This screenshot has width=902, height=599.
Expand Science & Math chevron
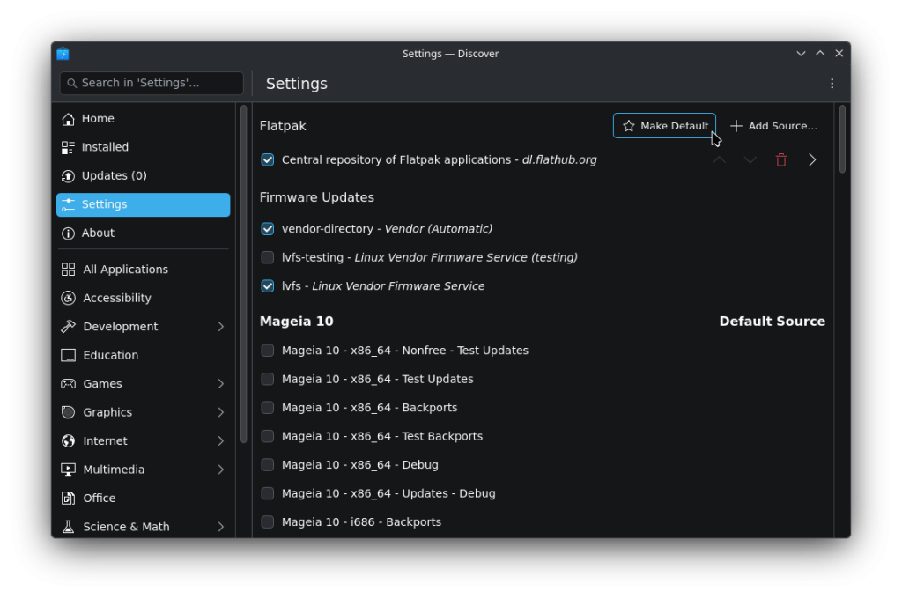pyautogui.click(x=221, y=527)
